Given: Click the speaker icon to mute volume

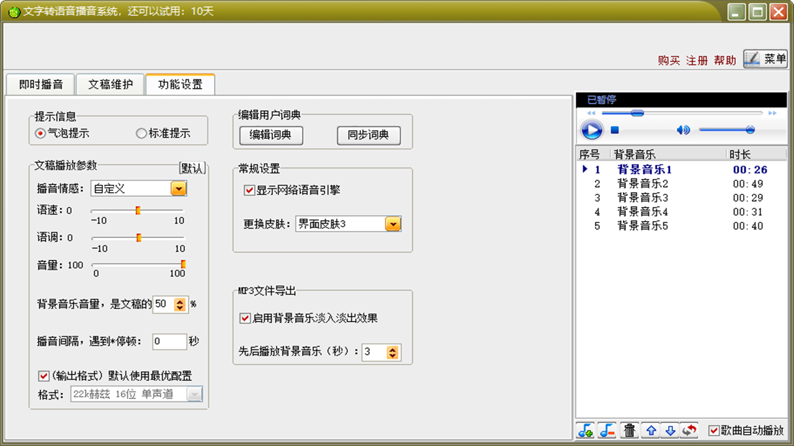Looking at the screenshot, I should point(684,129).
